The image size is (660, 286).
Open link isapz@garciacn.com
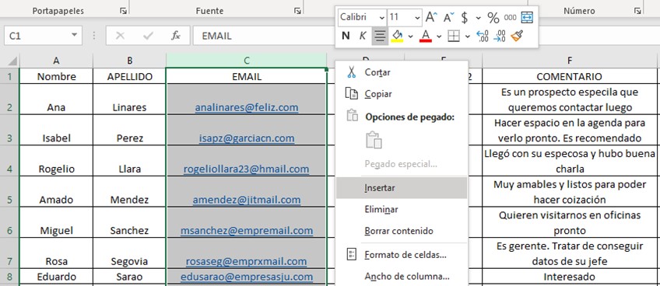(247, 138)
